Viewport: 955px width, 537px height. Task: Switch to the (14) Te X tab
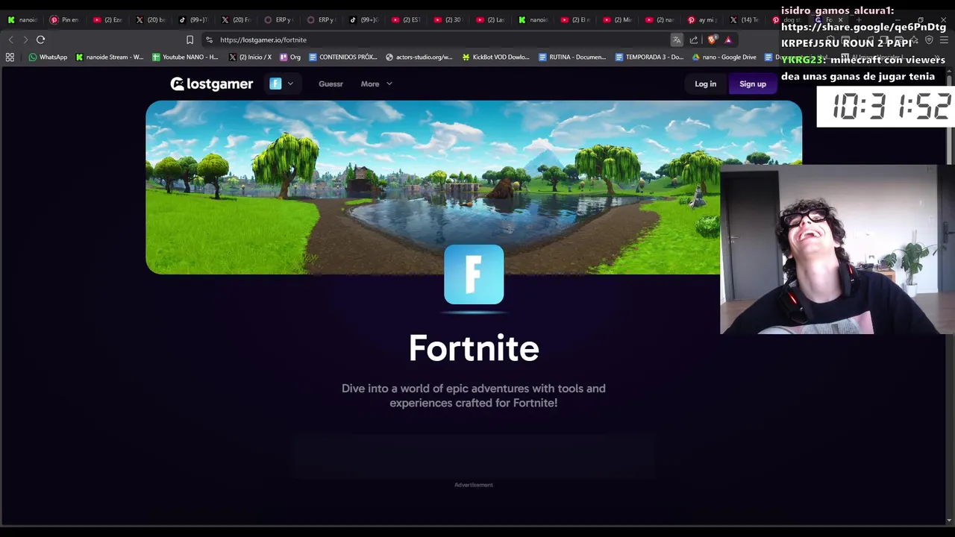tap(745, 20)
